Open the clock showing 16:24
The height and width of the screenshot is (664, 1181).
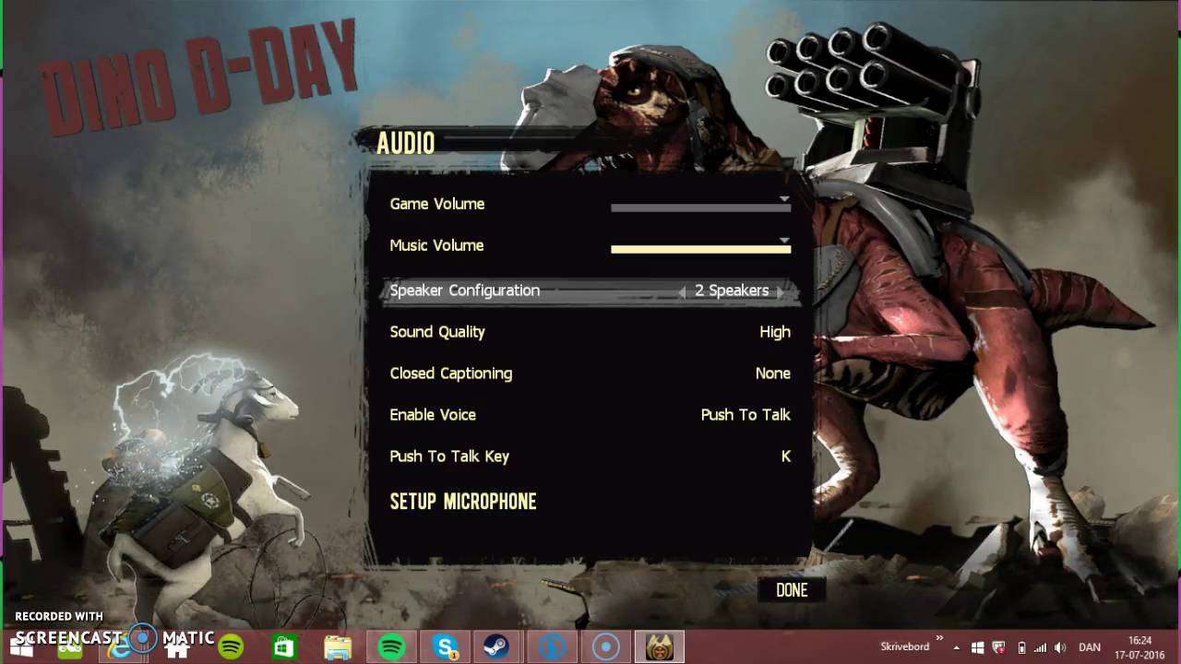1139,646
